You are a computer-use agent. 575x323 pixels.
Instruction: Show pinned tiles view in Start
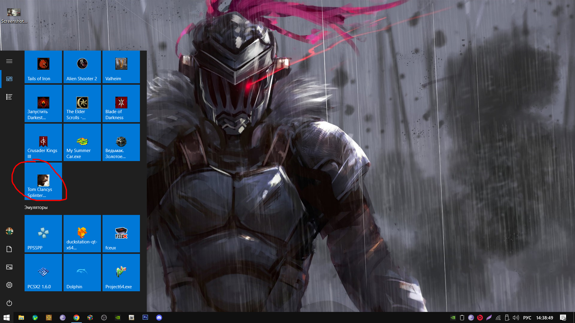[9, 79]
